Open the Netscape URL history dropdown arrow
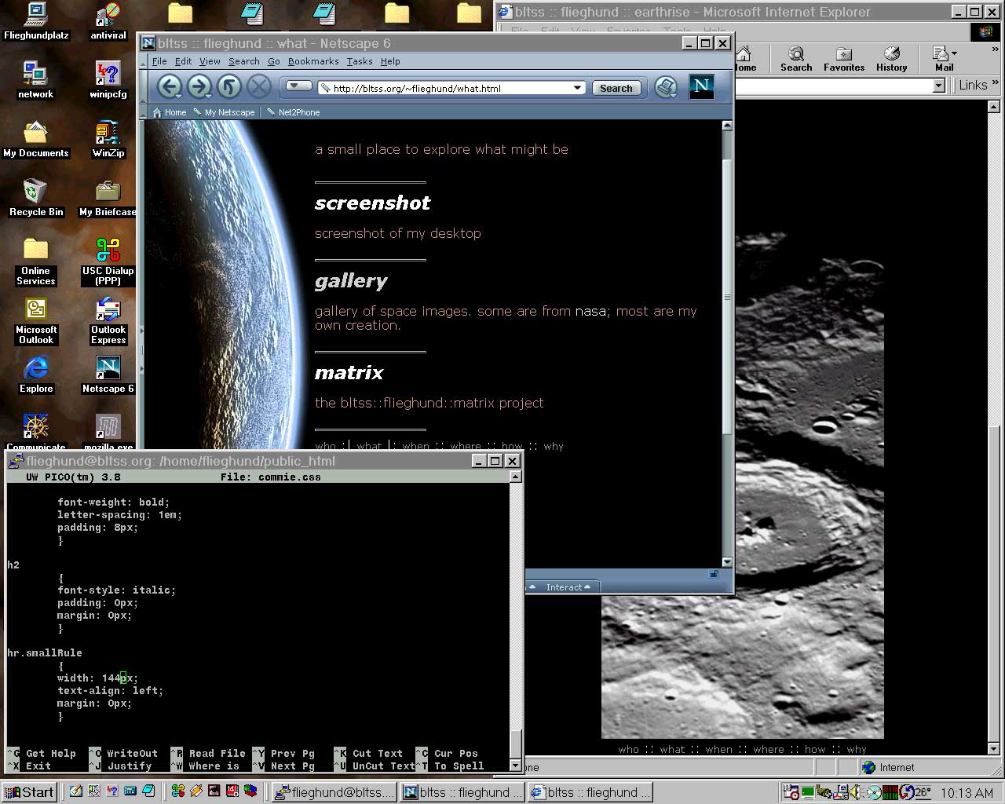Screen dimensions: 1005x804 point(578,88)
